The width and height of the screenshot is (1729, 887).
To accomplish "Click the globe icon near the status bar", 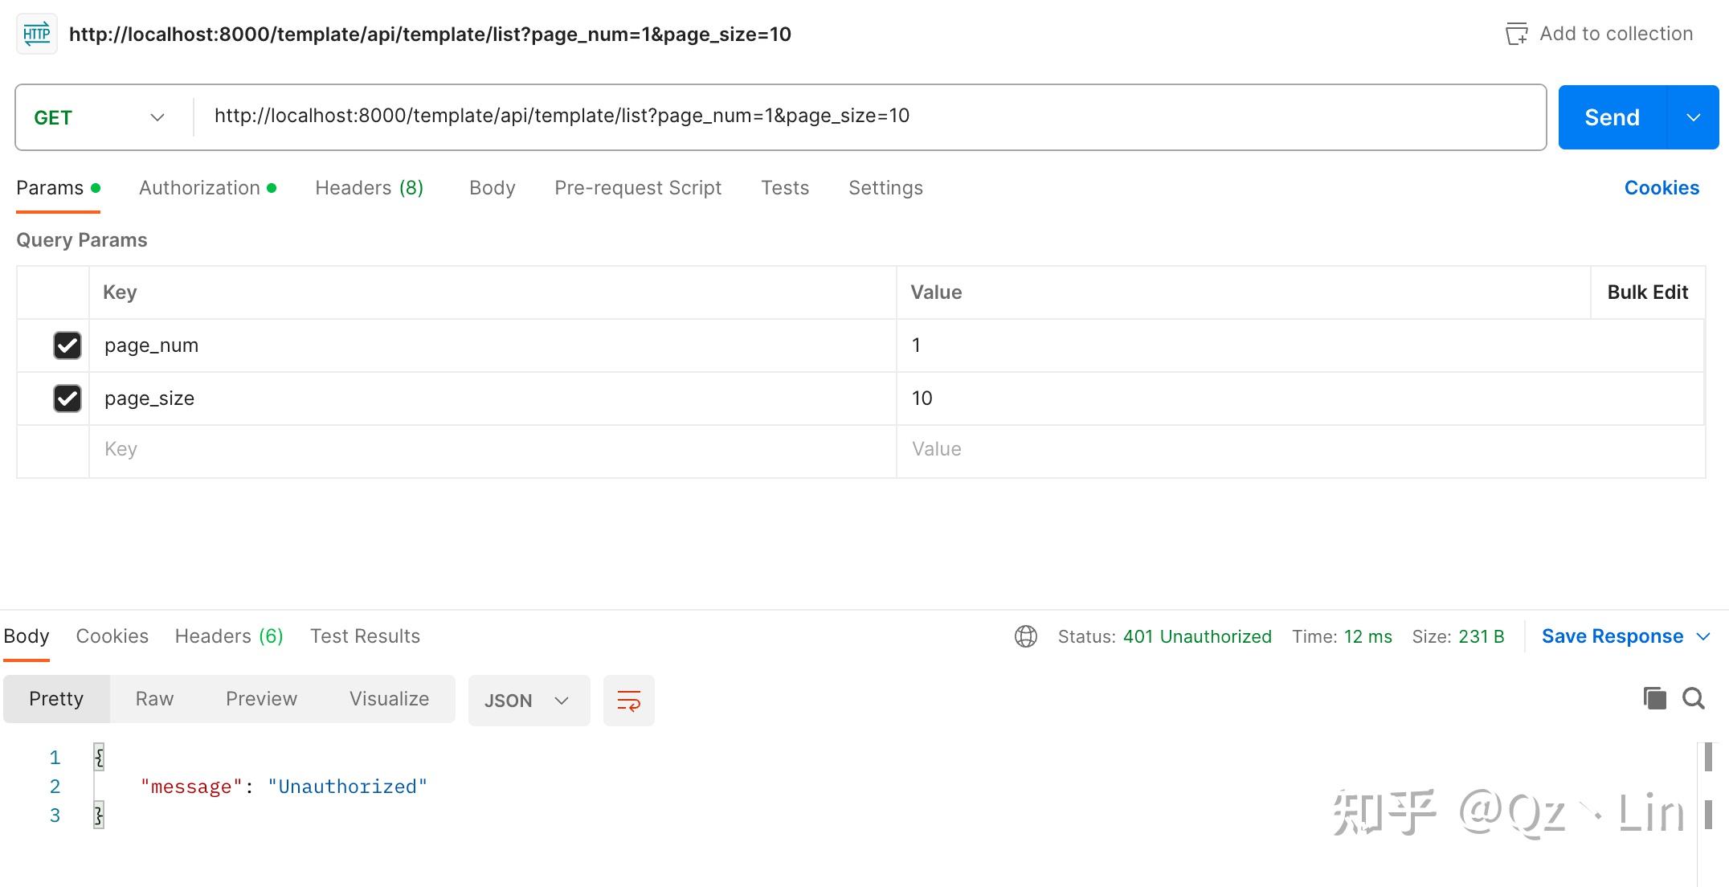I will pos(1026,636).
